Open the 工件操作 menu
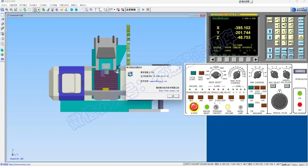The width and height of the screenshot is (308, 166). (x=43, y=5)
